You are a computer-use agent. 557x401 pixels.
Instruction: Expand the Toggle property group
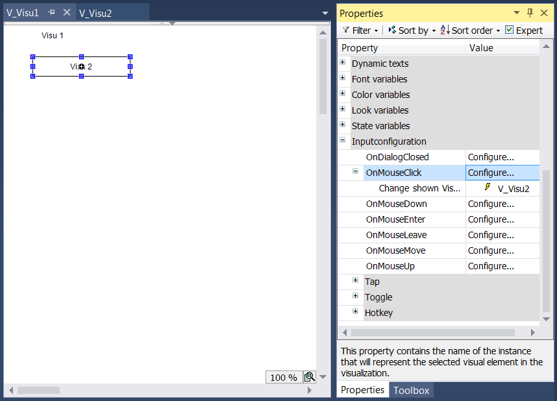pos(355,295)
